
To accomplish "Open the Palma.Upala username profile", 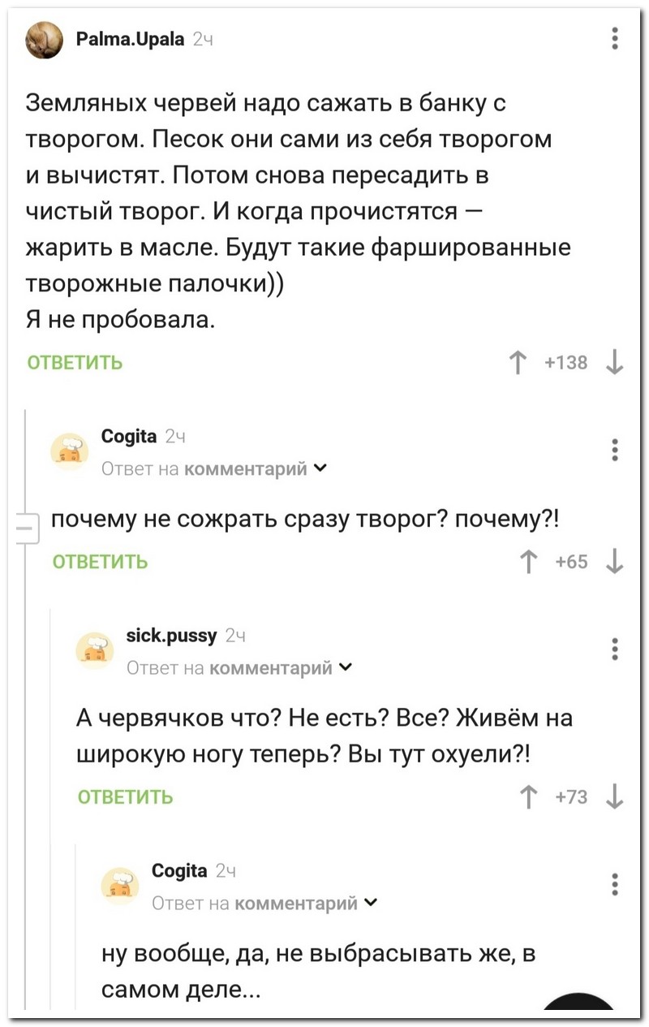I will pyautogui.click(x=131, y=38).
